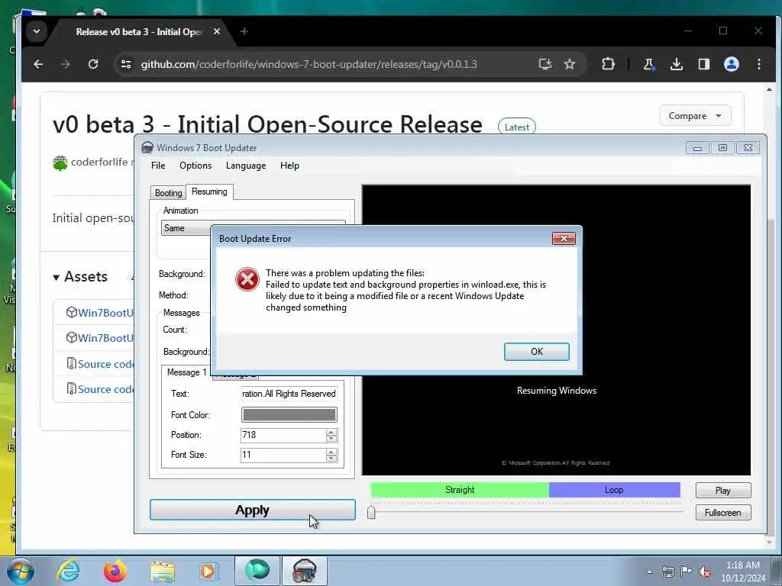Click the github.com address bar URL

pos(309,64)
